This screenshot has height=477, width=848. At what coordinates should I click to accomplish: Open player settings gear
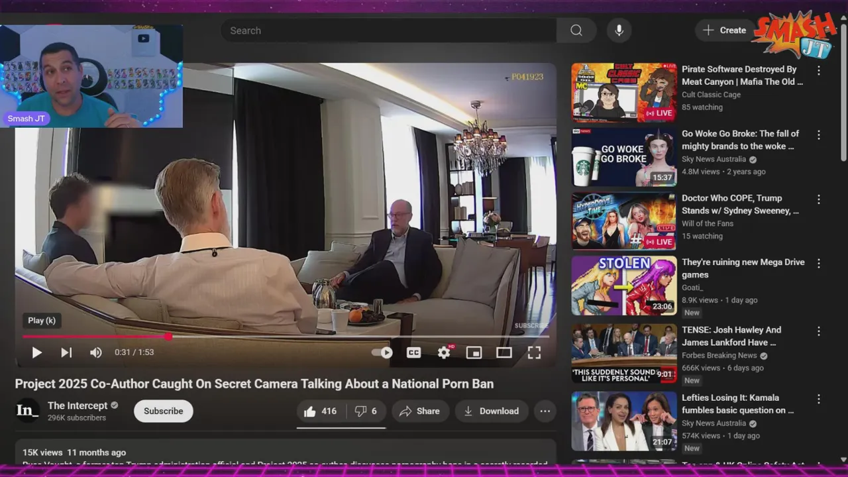[x=444, y=352]
